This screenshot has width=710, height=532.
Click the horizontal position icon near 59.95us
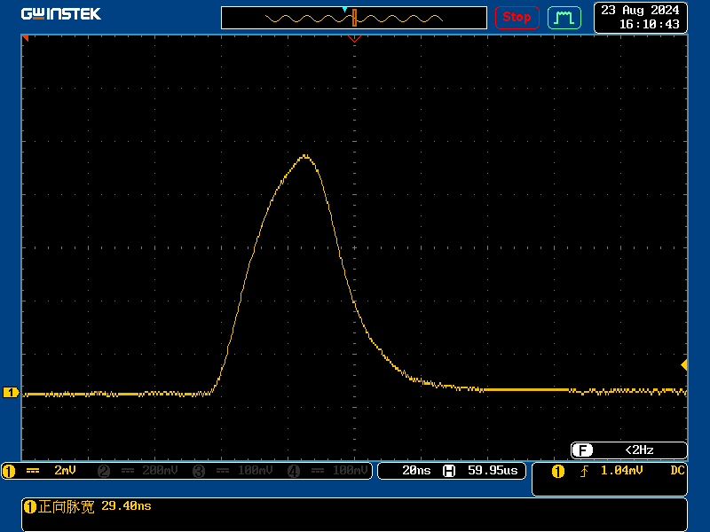449,471
